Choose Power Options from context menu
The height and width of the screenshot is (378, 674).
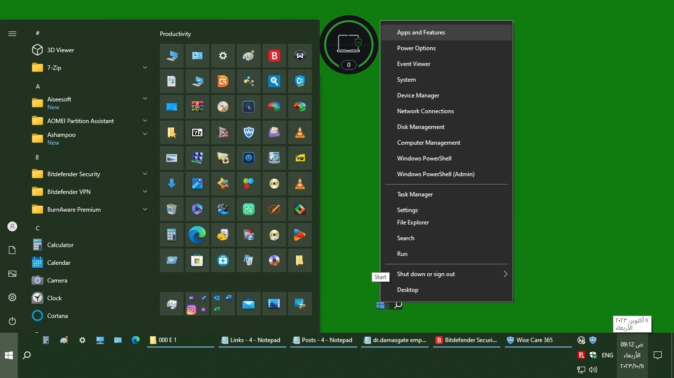pyautogui.click(x=447, y=48)
